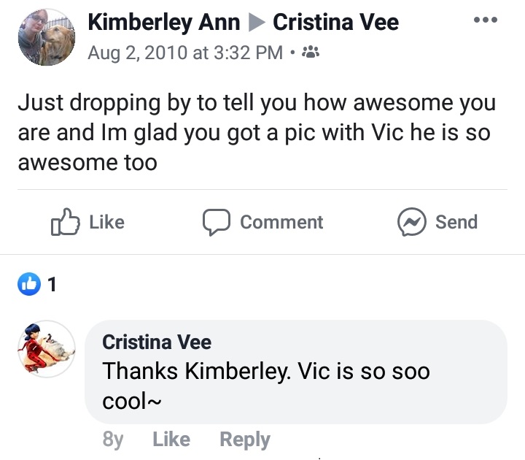Click the arrow between poster names

coord(257,23)
